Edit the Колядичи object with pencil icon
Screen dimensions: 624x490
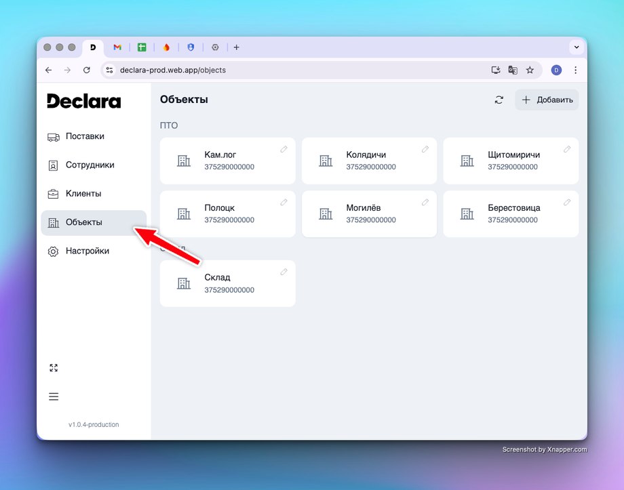pyautogui.click(x=425, y=149)
